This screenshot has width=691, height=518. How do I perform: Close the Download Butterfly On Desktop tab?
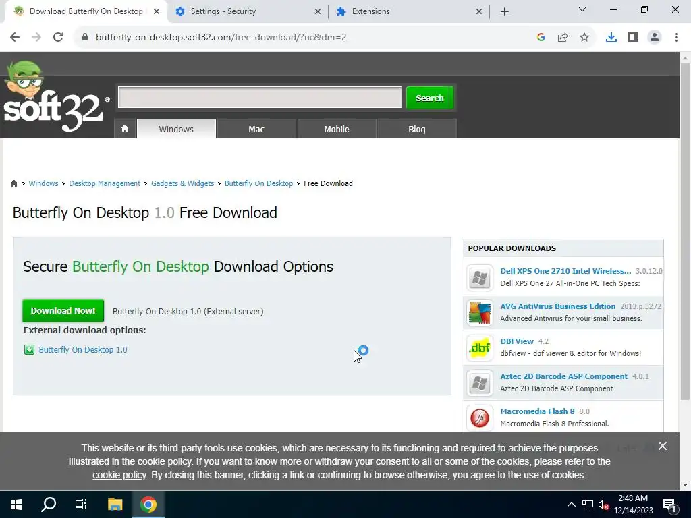click(x=157, y=11)
